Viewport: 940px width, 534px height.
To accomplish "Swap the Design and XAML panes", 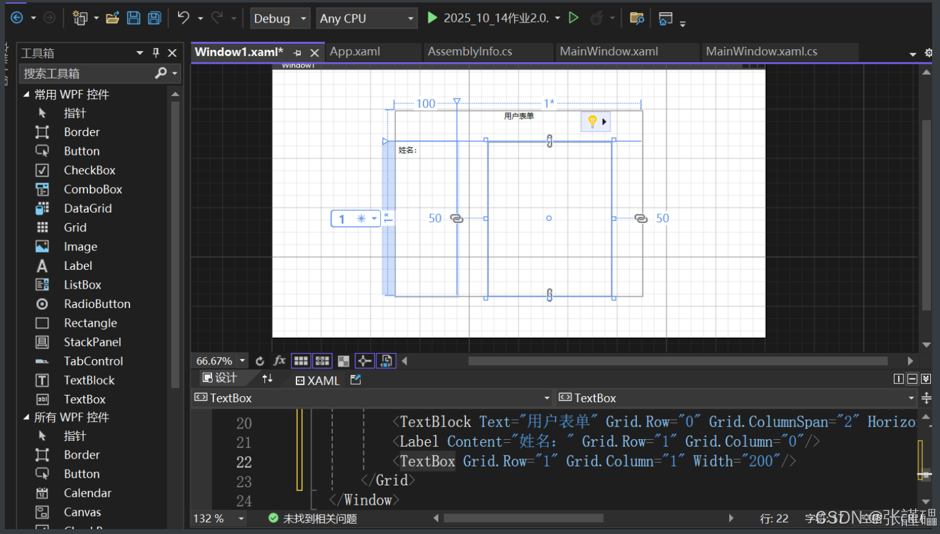I will [267, 379].
